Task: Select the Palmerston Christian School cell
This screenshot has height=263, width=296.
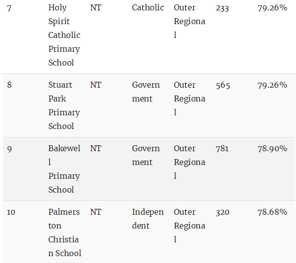Action: [x=65, y=232]
